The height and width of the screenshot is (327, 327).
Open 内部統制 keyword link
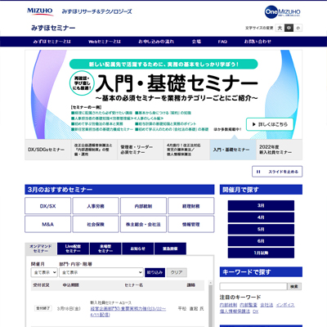coord(228,305)
